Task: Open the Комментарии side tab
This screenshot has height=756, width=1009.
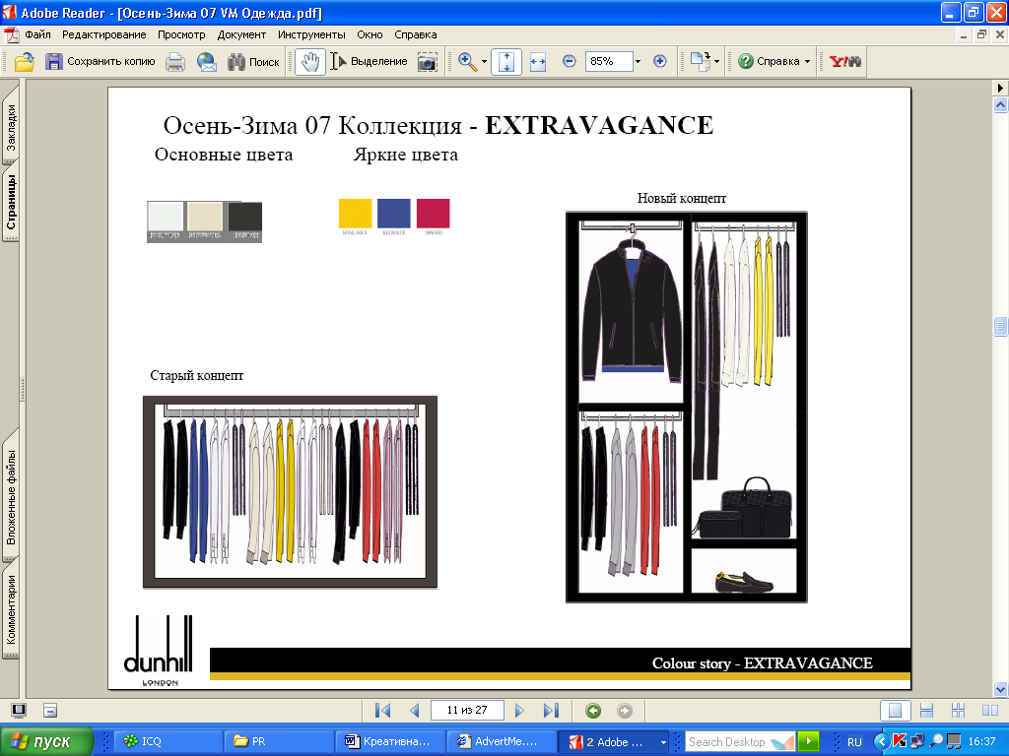Action: (x=11, y=609)
